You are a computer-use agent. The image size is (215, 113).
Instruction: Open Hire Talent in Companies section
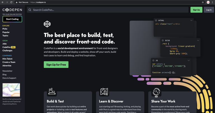[x=7, y=59]
